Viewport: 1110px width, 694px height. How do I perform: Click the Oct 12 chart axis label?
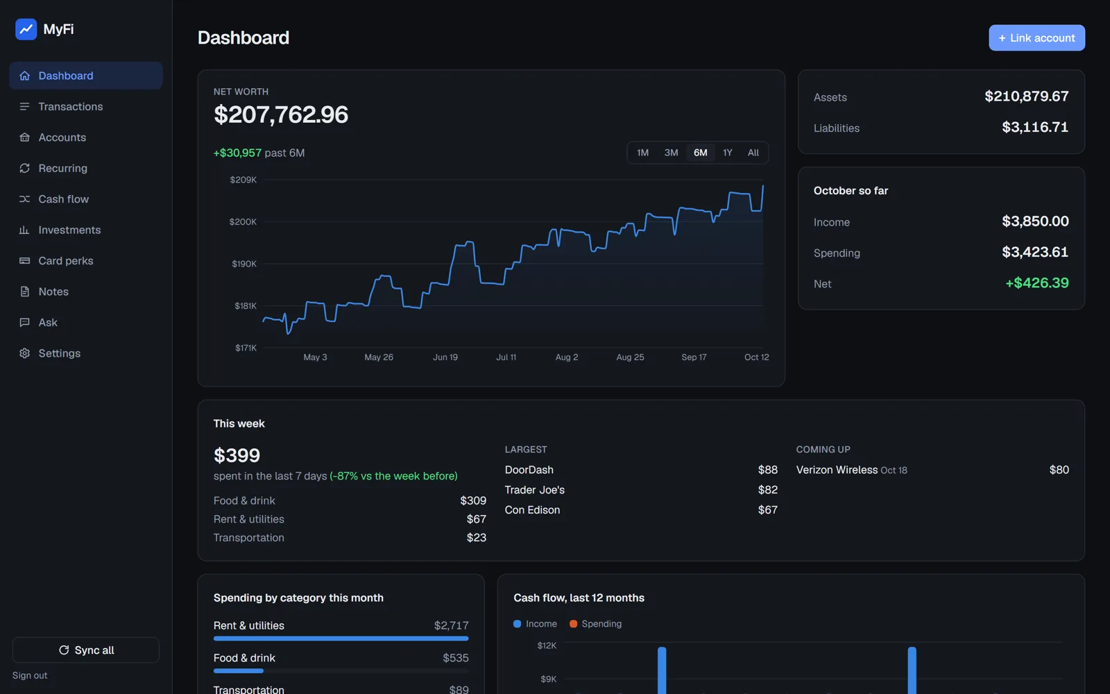tap(756, 357)
